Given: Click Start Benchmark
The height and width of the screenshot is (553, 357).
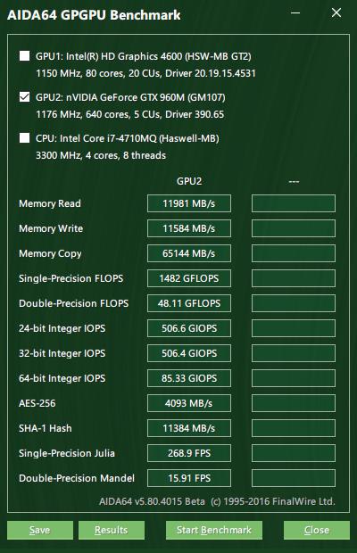Looking at the screenshot, I should pyautogui.click(x=214, y=530).
